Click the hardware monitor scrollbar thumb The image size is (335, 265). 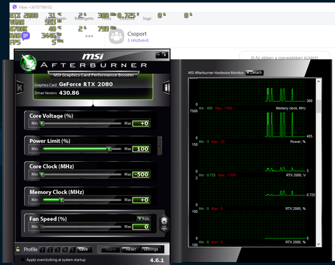[x=319, y=107]
